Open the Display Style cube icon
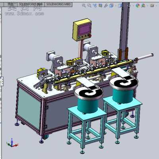 pyautogui.click(x=120, y=6)
